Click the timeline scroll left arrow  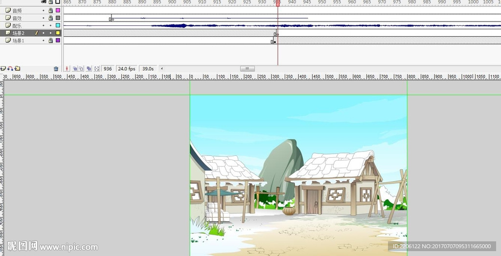[161, 68]
